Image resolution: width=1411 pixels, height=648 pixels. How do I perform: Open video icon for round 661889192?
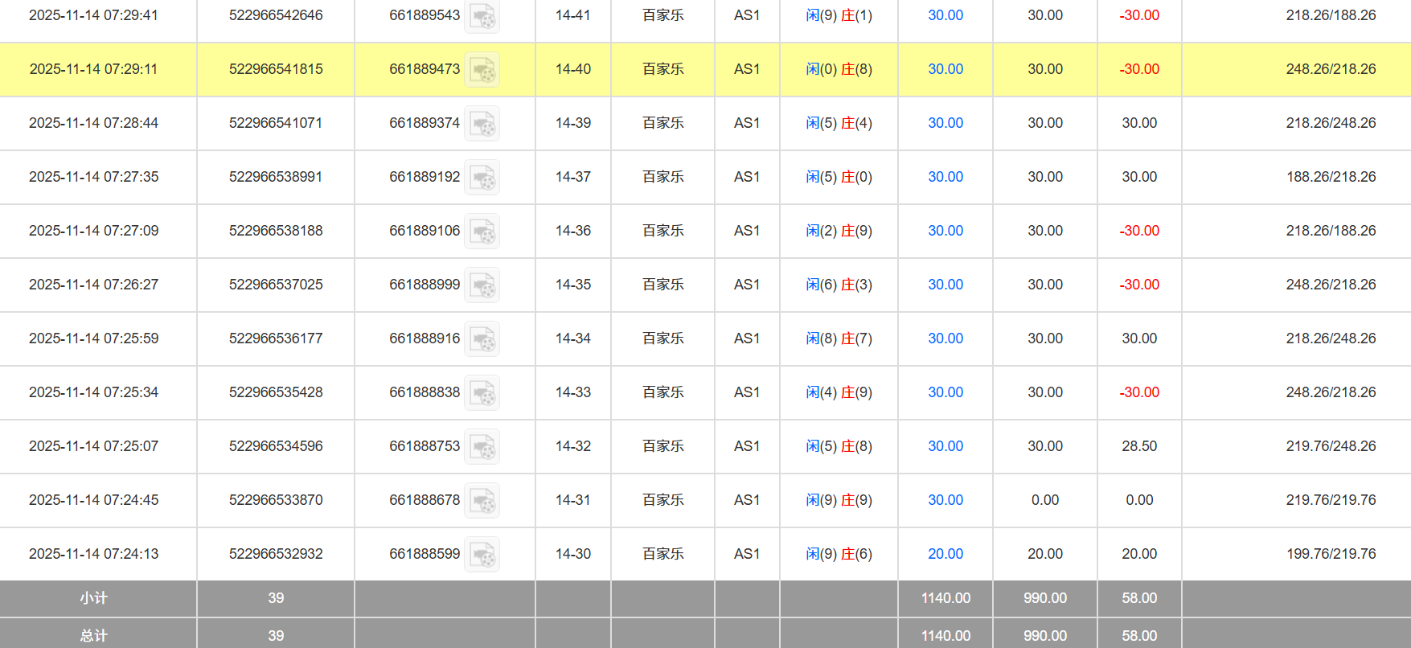click(482, 178)
